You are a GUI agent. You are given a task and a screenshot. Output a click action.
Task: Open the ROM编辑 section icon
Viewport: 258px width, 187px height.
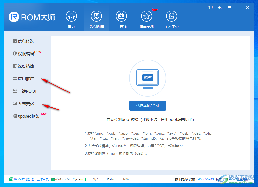click(96, 16)
